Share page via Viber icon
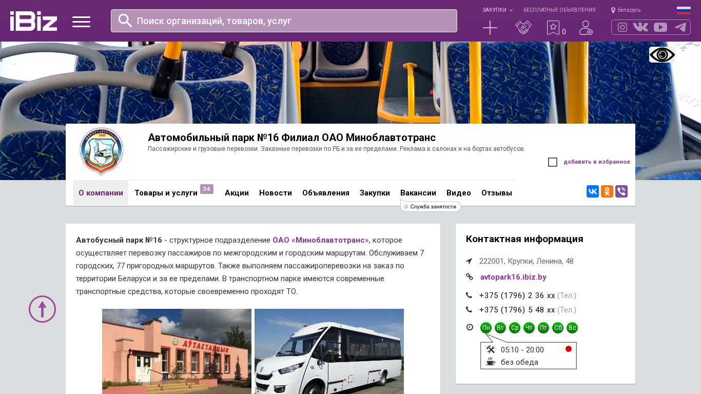 [621, 191]
